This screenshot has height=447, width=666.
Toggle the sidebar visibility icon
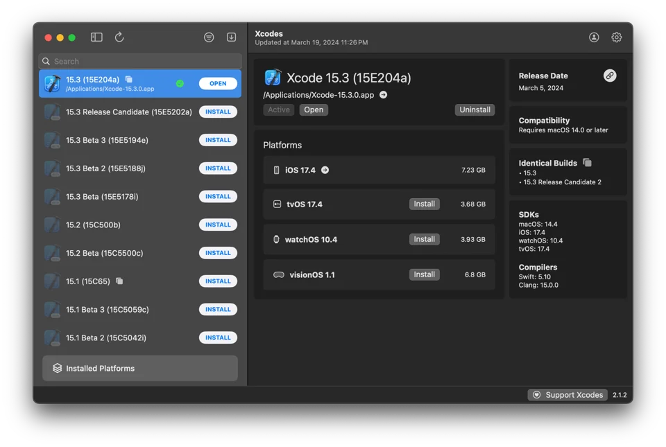(96, 37)
